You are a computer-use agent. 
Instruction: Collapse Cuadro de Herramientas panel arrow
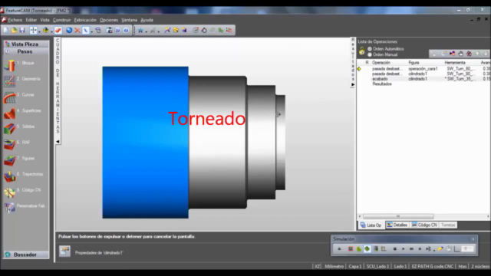58,142
